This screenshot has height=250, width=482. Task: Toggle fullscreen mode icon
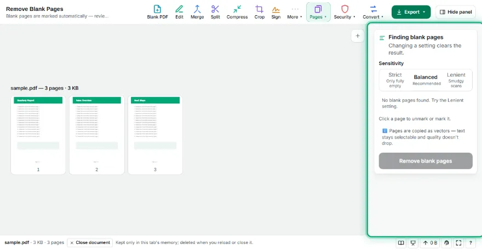[458, 243]
